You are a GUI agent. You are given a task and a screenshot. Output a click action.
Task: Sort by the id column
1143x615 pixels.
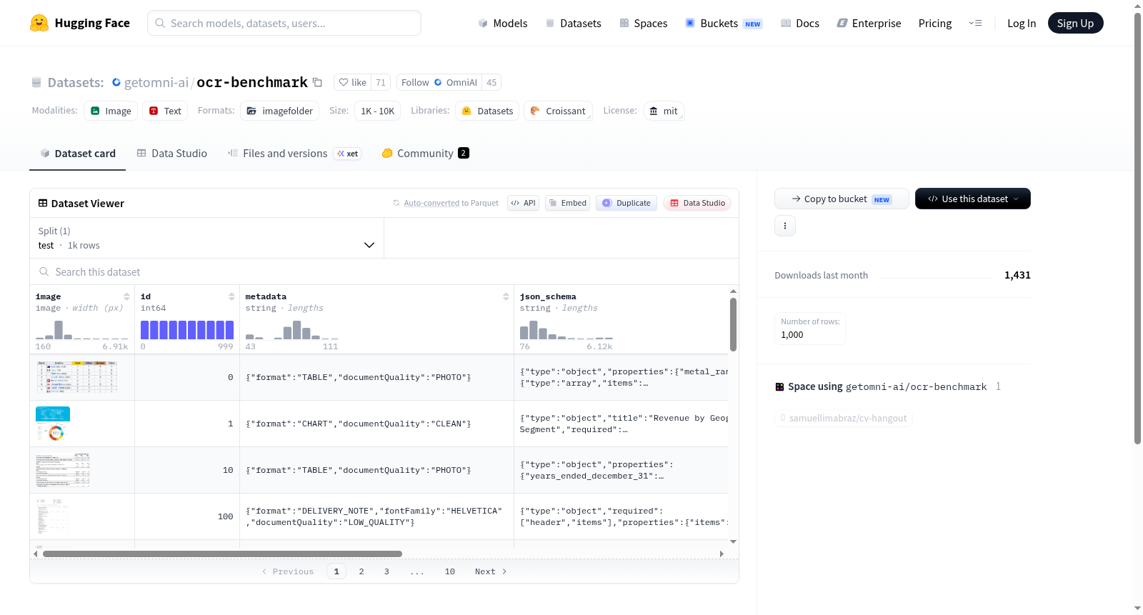click(x=231, y=296)
